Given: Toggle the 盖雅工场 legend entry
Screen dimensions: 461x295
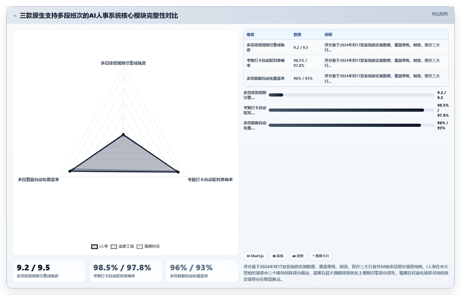Looking at the screenshot, I should (122, 246).
